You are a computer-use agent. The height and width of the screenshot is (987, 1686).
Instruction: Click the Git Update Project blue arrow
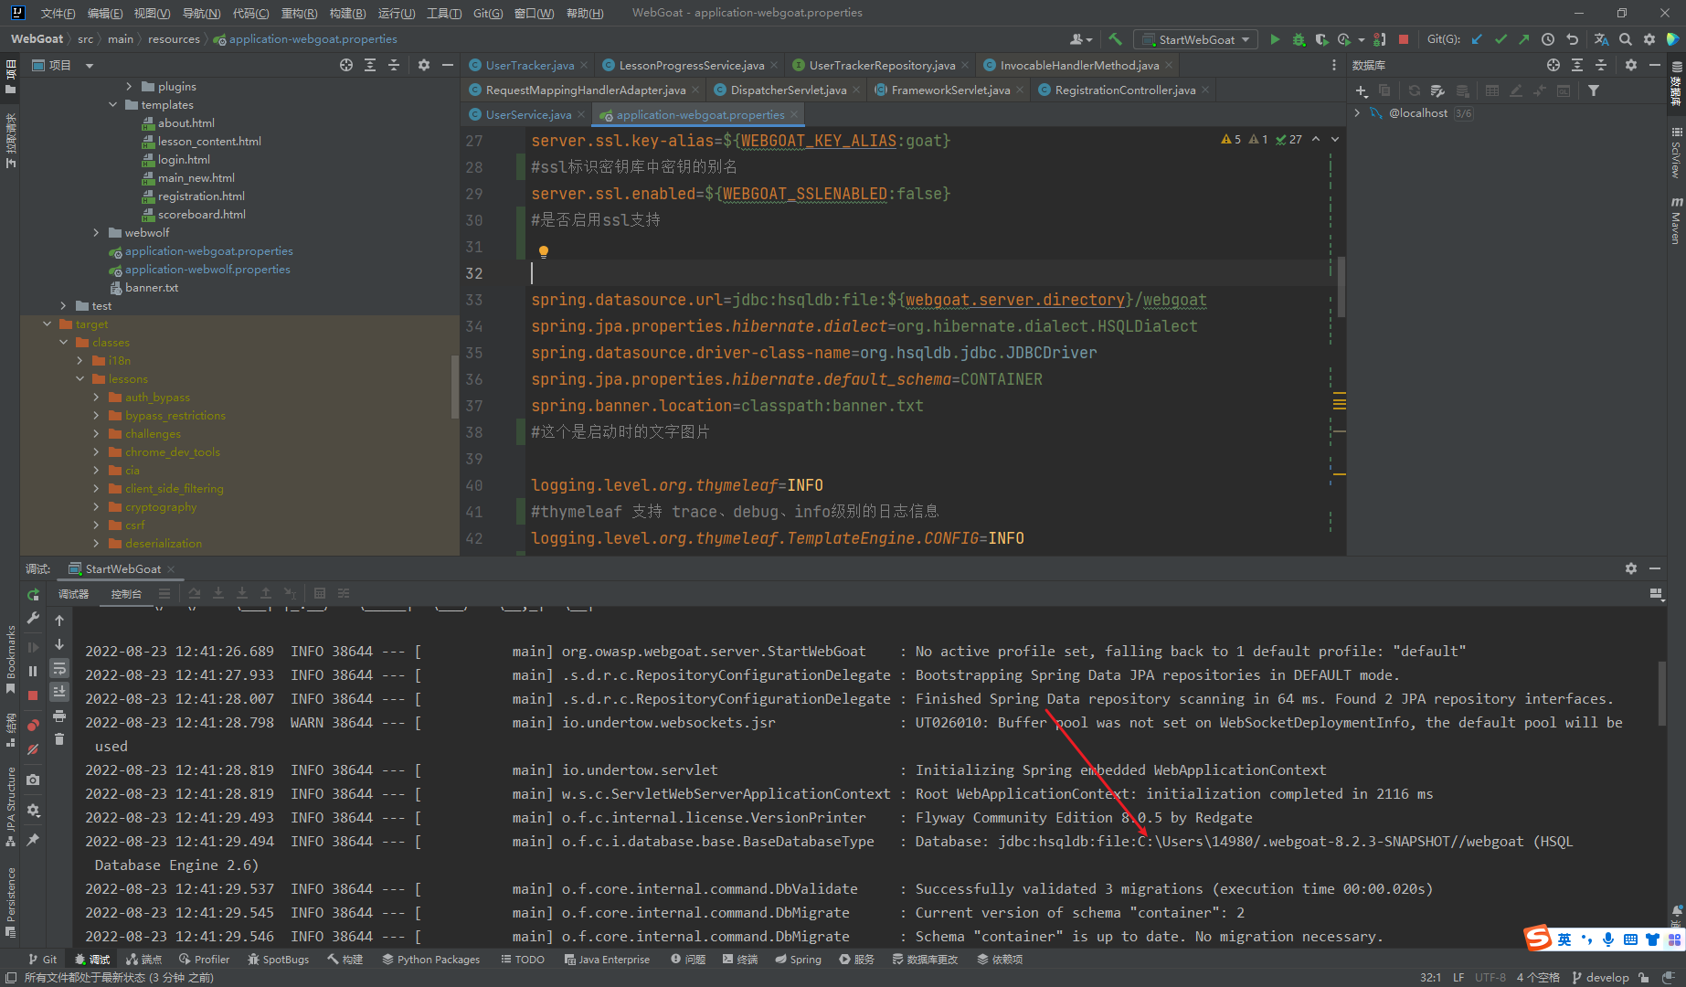pyautogui.click(x=1477, y=39)
